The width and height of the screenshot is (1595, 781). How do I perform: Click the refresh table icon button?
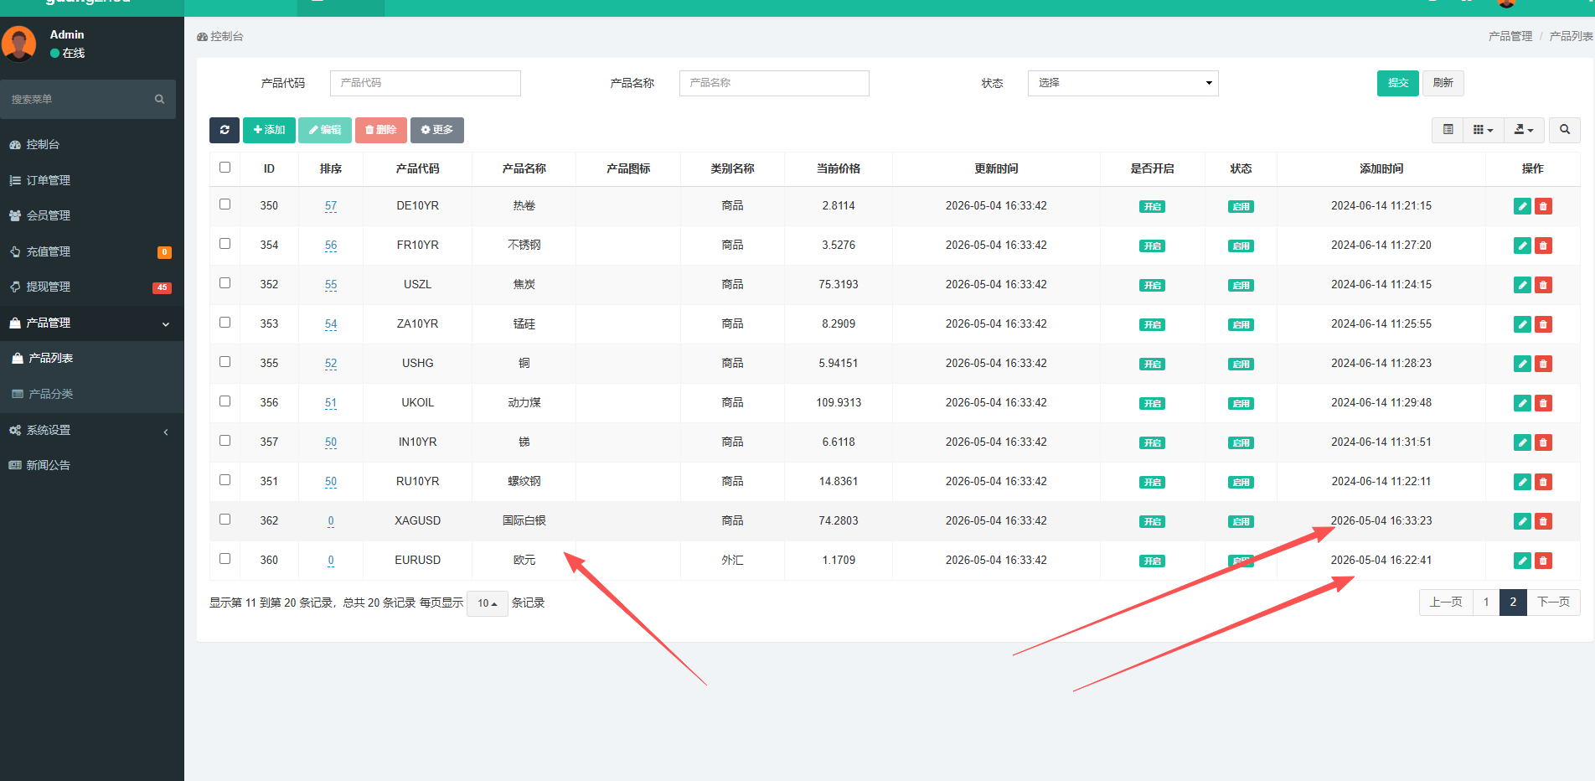(225, 130)
